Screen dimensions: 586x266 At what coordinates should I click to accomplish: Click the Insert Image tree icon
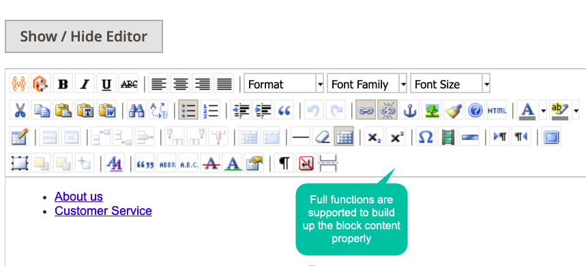pos(432,110)
